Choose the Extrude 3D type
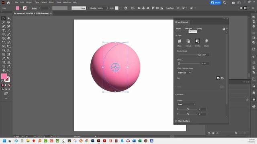Image resolution: width=257 pixels, height=144 pixels. click(x=188, y=41)
